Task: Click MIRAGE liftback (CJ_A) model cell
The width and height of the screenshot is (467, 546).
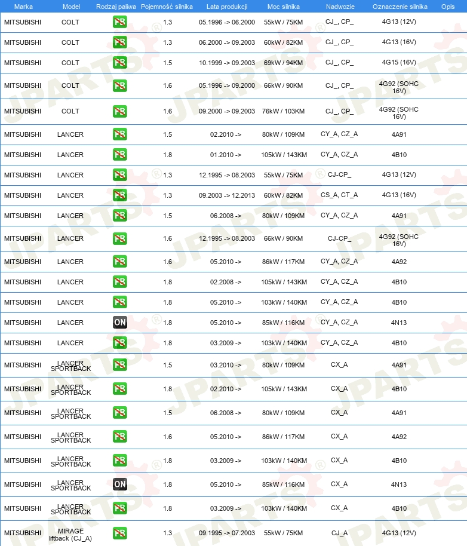Action: tap(70, 535)
